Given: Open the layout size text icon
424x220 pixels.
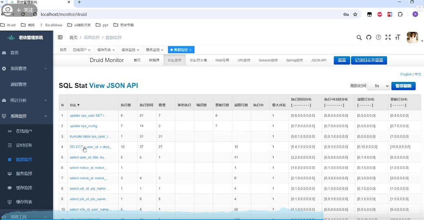Looking at the screenshot, I should [x=397, y=37].
